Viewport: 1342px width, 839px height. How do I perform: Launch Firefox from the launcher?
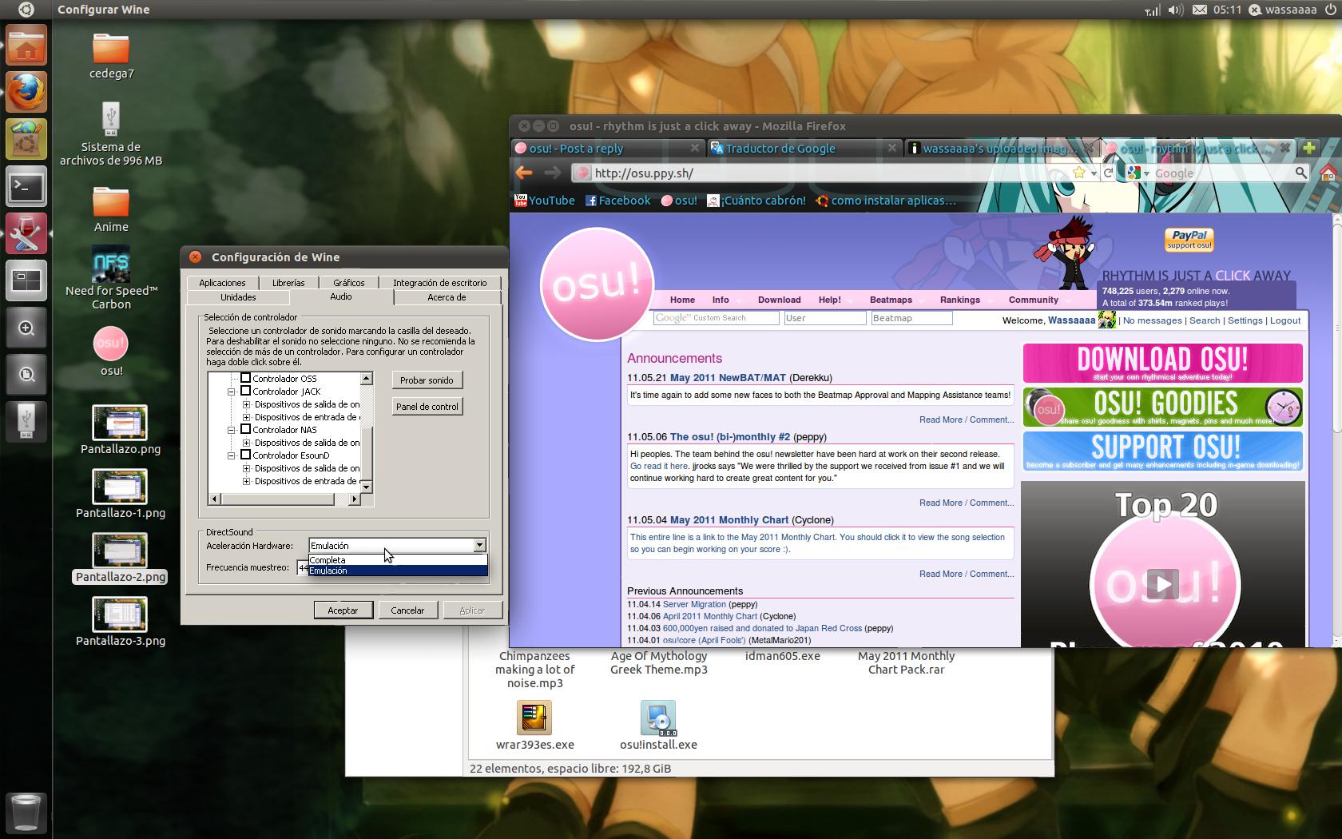click(x=26, y=92)
